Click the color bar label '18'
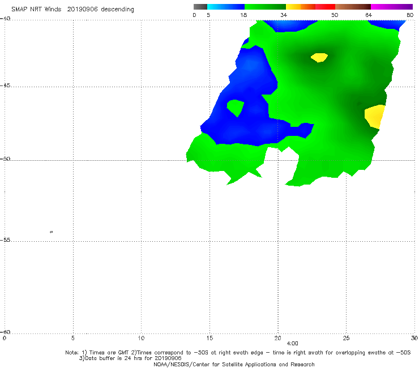This screenshot has height=368, width=419. tap(243, 15)
